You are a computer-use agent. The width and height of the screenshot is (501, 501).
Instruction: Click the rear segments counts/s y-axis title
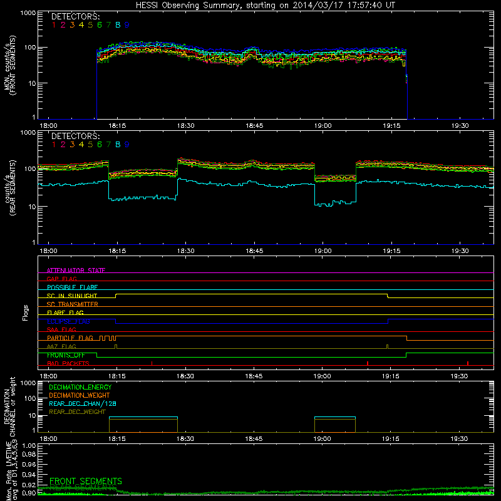point(9,188)
